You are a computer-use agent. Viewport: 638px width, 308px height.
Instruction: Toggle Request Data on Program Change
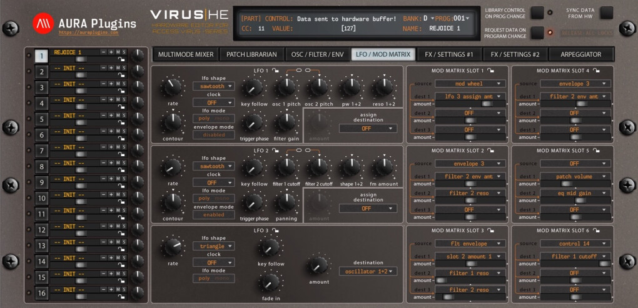537,32
